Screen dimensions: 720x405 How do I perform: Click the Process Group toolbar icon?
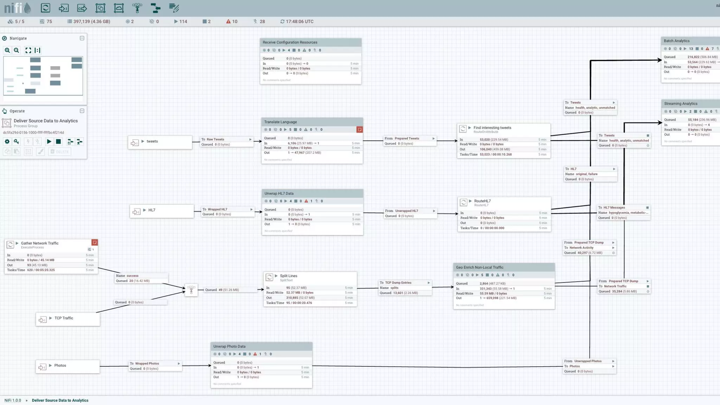tap(100, 8)
